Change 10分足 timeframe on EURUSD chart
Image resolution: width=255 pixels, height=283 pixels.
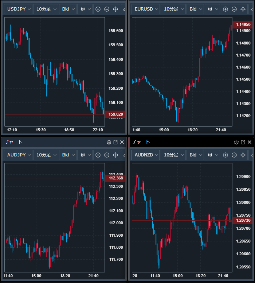click(173, 9)
